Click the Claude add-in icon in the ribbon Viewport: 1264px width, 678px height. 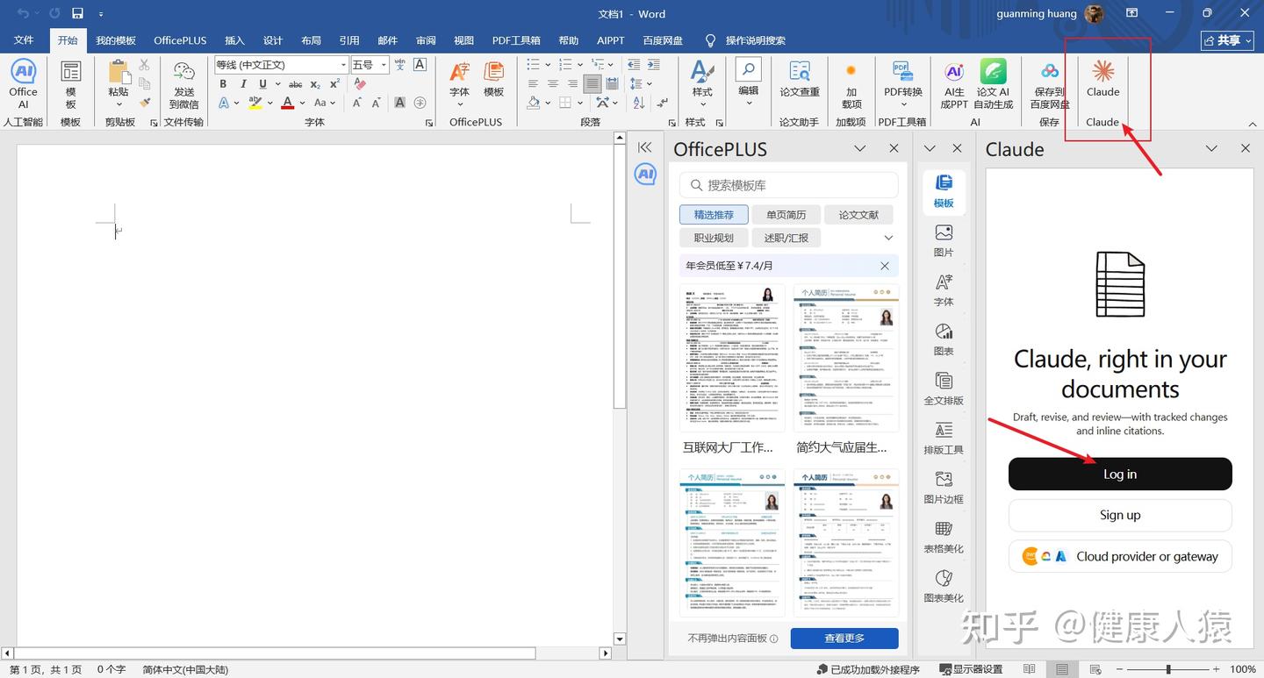(1102, 78)
